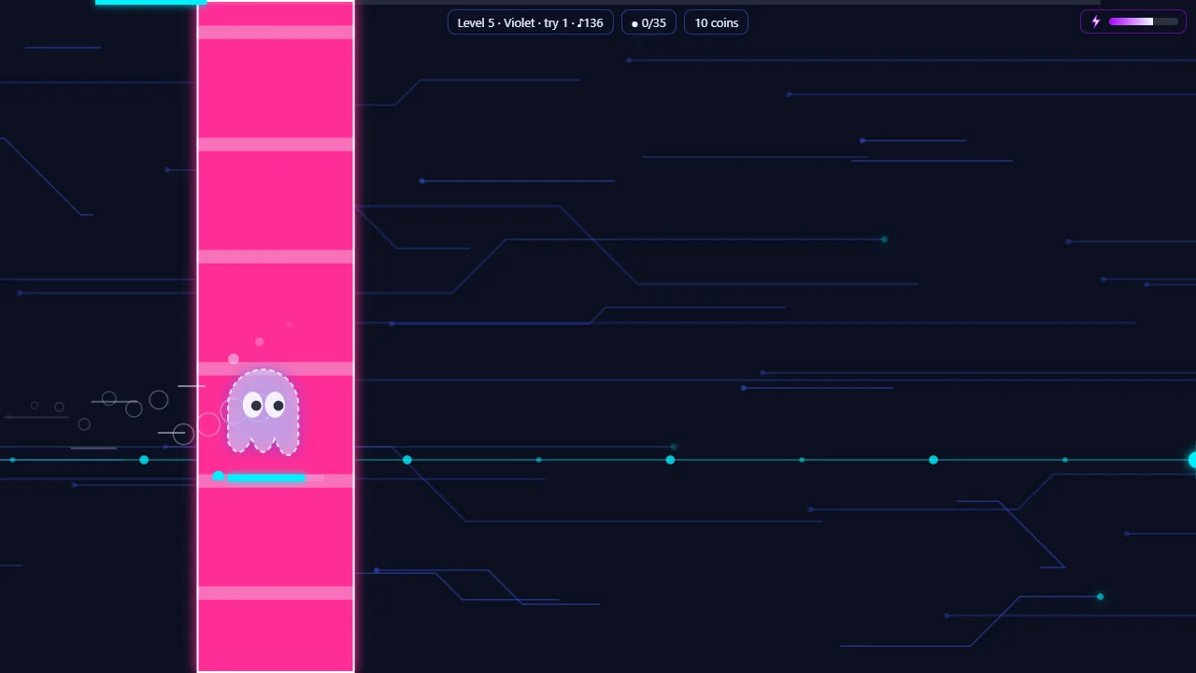Click the lightning bolt energy icon
This screenshot has width=1196, height=673.
[x=1096, y=21]
